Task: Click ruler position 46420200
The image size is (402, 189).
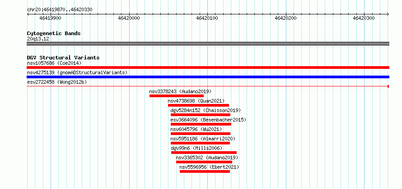Action: (x=285, y=18)
